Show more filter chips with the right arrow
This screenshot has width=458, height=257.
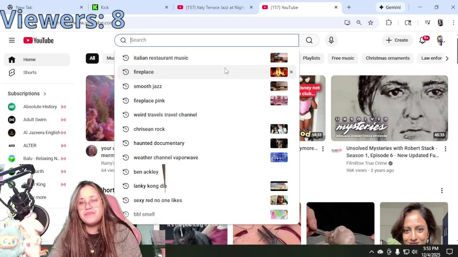pos(447,58)
